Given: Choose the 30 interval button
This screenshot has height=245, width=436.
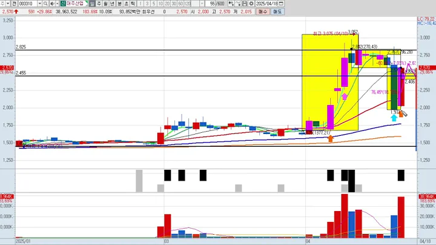Looking at the screenshot, I should (x=174, y=4).
